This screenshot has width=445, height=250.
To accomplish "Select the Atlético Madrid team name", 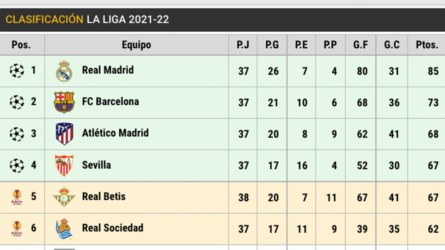I will tap(115, 133).
